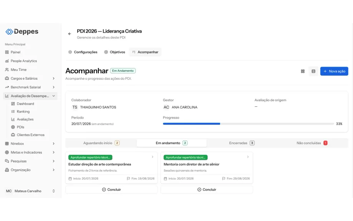
Task: Switch to list table view
Action: (x=313, y=71)
